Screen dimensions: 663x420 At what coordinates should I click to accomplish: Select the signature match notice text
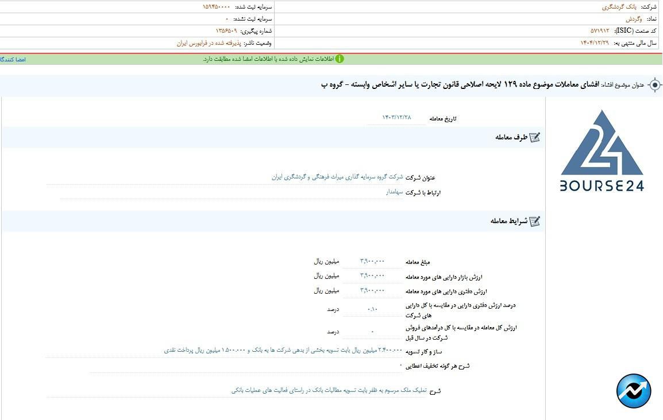pos(268,59)
